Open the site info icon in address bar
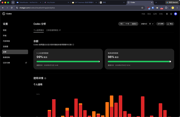180x117 pixels. click(17, 8)
